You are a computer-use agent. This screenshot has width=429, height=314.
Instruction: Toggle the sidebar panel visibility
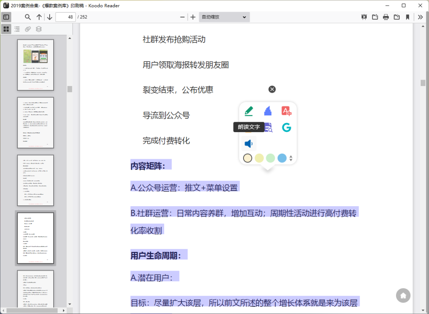(6, 17)
